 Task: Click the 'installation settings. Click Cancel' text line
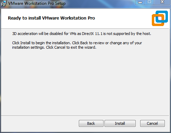click(x=54, y=47)
